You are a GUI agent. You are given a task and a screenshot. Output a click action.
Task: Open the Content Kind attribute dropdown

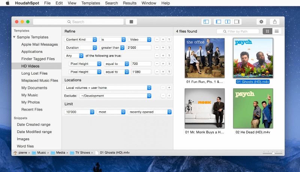tap(81, 39)
